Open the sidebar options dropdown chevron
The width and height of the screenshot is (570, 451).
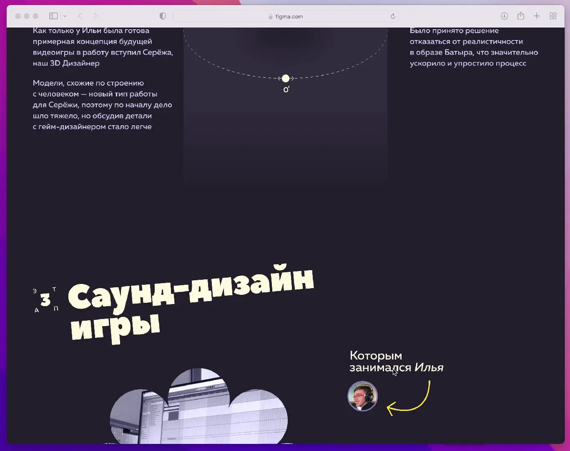(x=65, y=16)
